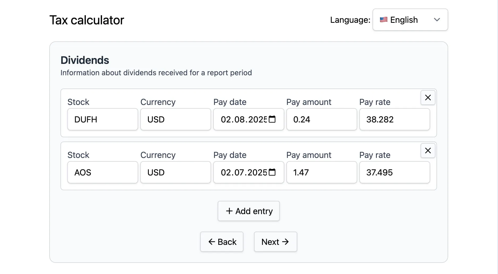Click the Tax calculator title

click(x=87, y=20)
